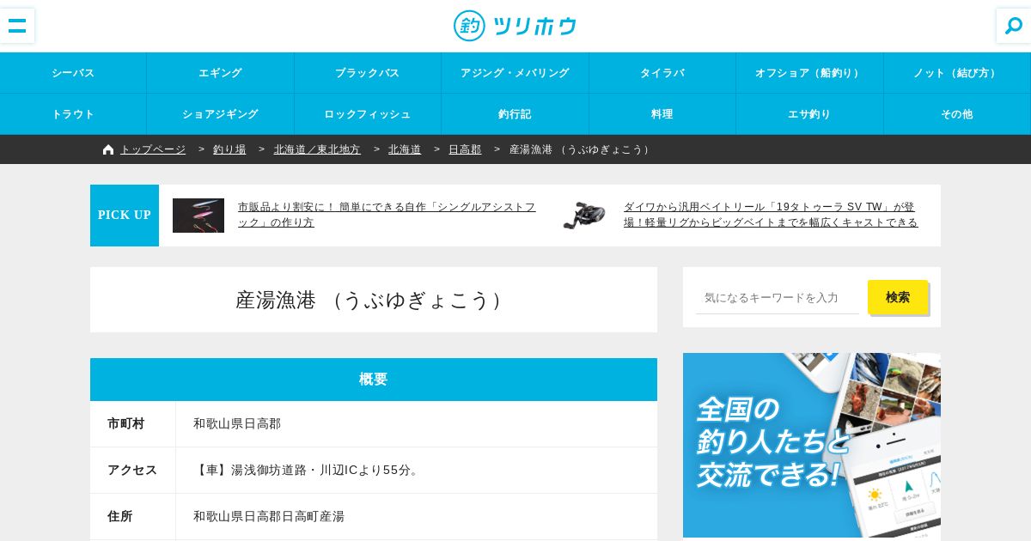Click the PICK UP label
Screen dimensions: 1031x541
pos(125,216)
